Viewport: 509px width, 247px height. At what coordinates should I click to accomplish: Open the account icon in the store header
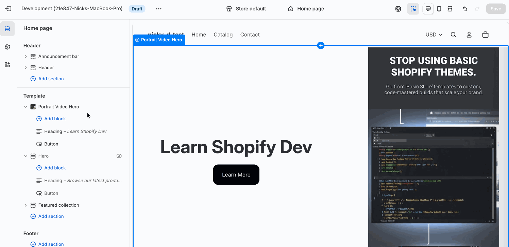click(469, 35)
